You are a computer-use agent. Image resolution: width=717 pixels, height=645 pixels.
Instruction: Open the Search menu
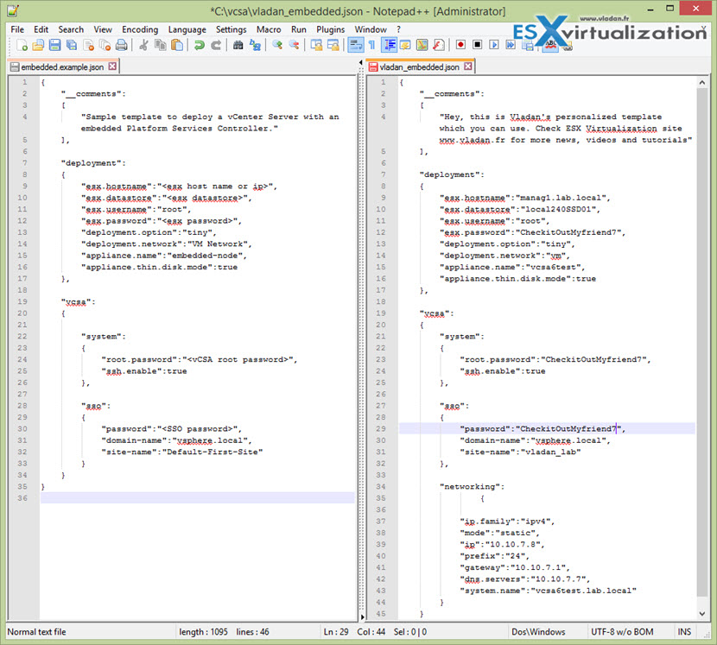pos(71,29)
